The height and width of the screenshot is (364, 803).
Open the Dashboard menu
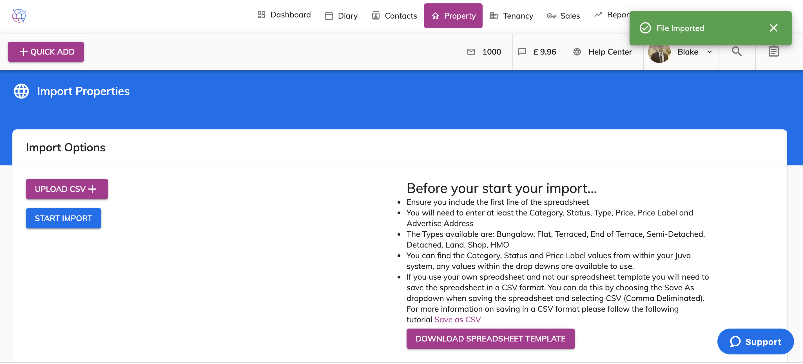[284, 15]
